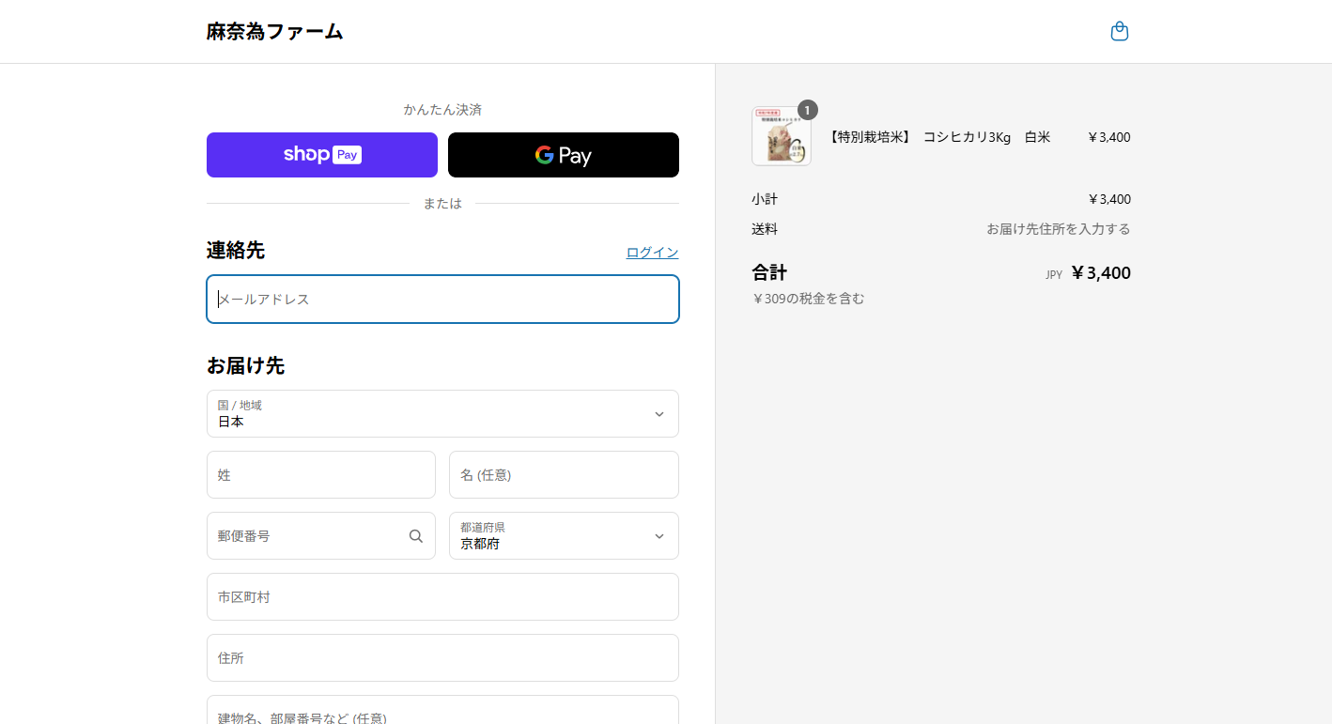The height and width of the screenshot is (724, 1332).
Task: Click the ログイン link
Action: pyautogui.click(x=652, y=253)
